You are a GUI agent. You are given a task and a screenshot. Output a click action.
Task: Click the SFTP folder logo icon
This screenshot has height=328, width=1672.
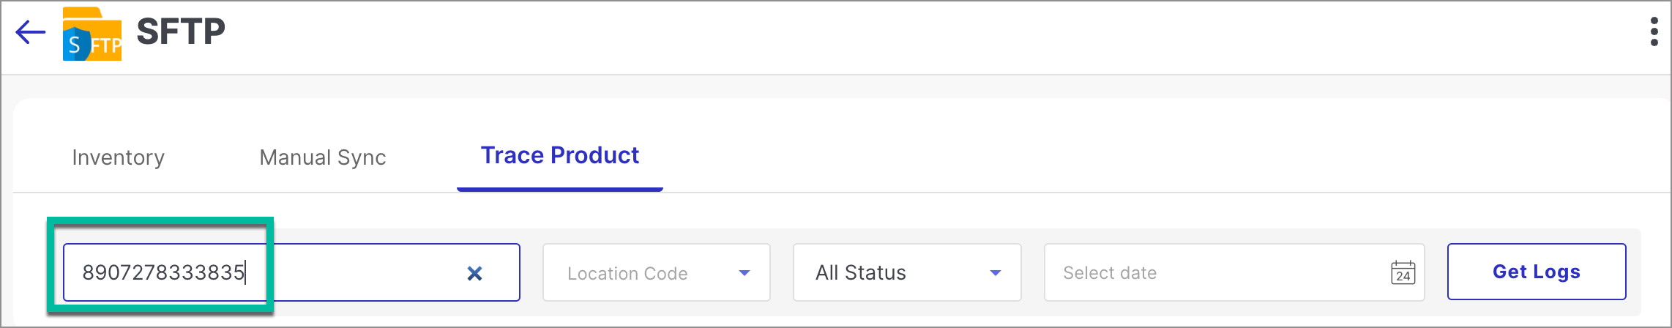click(x=92, y=34)
